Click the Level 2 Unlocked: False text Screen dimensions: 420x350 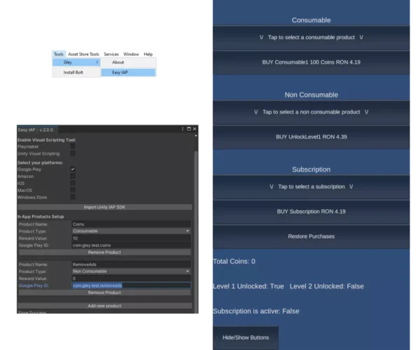(x=326, y=286)
